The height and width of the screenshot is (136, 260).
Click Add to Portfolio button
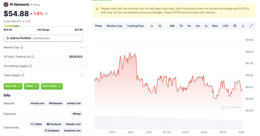[43, 38]
